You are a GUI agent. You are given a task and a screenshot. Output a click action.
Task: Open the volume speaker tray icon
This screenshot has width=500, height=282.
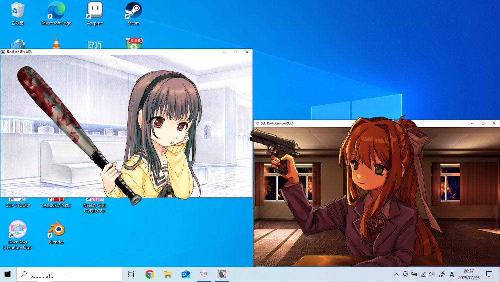[432, 274]
